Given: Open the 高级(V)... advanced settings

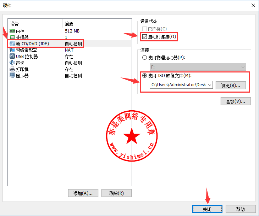Looking at the screenshot, I should coord(236,101).
